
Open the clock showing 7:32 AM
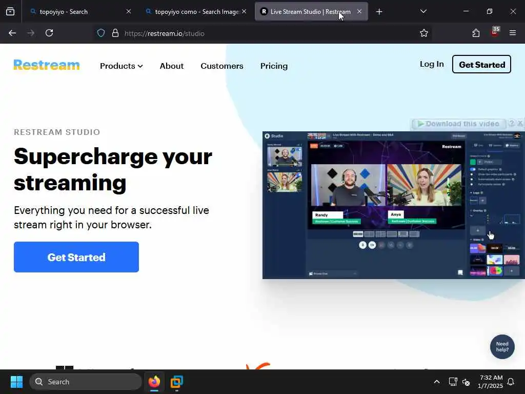click(491, 382)
